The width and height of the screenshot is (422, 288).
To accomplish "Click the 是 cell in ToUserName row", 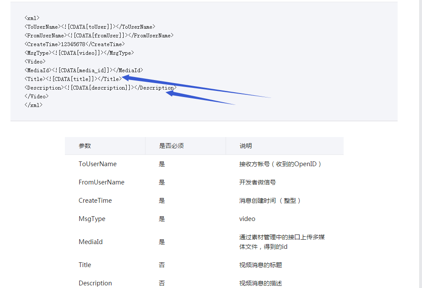I will point(162,164).
